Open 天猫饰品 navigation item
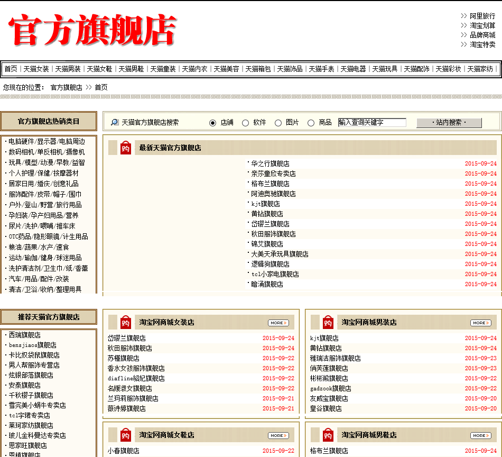The image size is (502, 457). pyautogui.click(x=290, y=69)
